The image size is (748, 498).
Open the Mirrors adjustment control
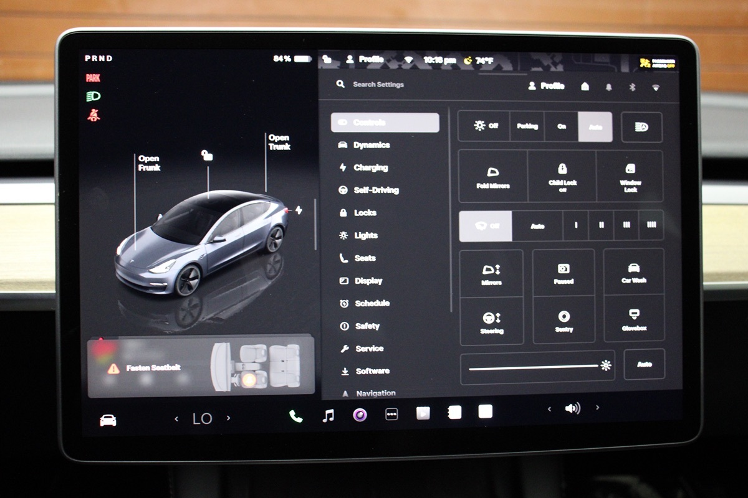[492, 274]
